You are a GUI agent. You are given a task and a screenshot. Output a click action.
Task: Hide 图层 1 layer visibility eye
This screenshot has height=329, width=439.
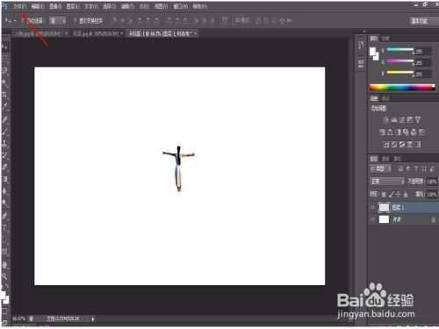tap(372, 207)
